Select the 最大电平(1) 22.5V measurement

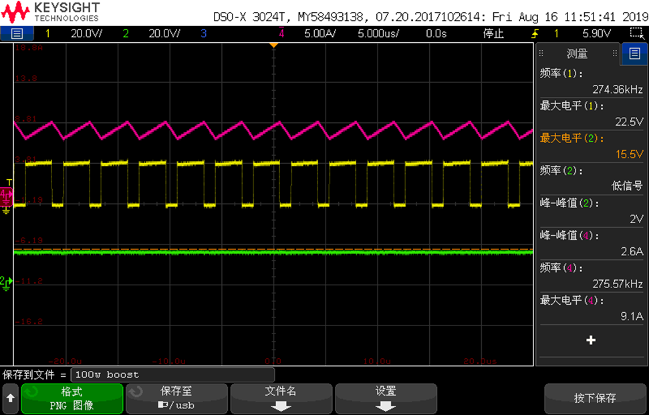[x=592, y=114]
